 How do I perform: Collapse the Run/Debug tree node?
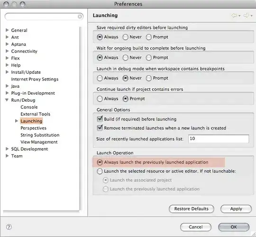(7, 100)
